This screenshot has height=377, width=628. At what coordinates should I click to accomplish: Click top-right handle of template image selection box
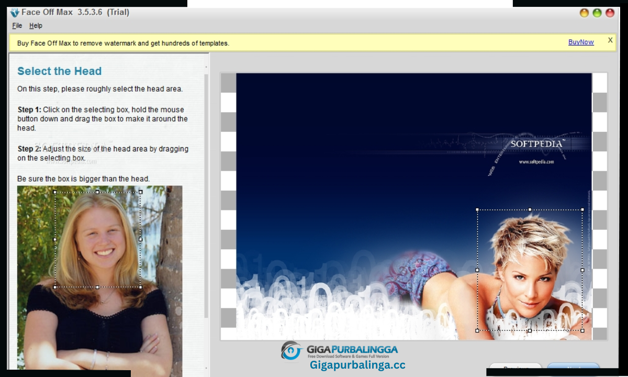pyautogui.click(x=582, y=209)
